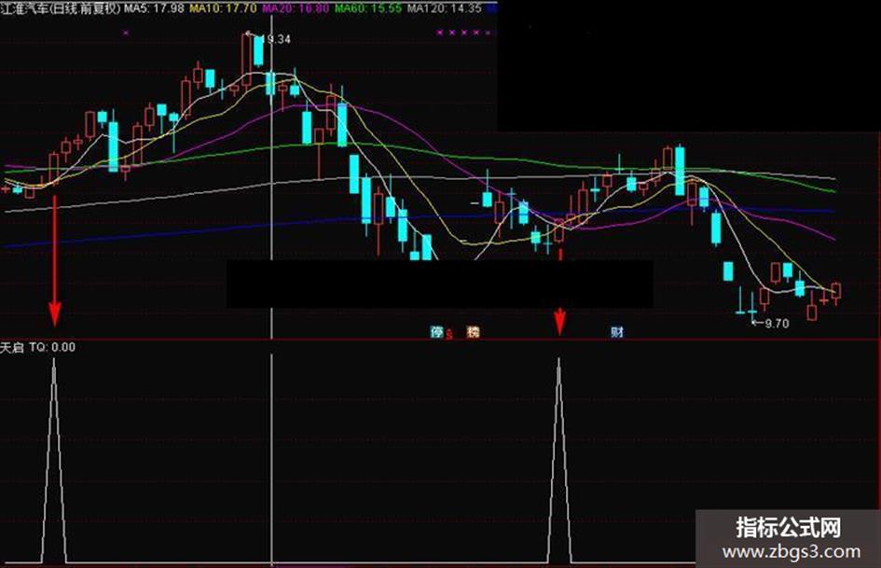Click the small red S marker
This screenshot has height=568, width=881.
[x=449, y=335]
